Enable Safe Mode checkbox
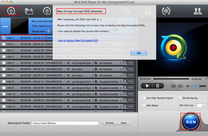208x136 pixels. click(144, 105)
